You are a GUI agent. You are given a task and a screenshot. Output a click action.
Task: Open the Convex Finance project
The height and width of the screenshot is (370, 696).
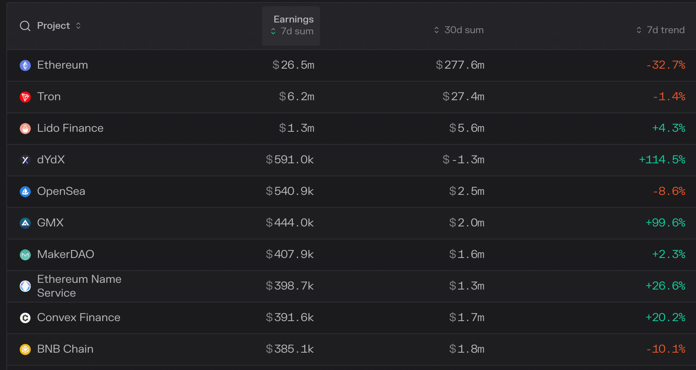(x=79, y=318)
